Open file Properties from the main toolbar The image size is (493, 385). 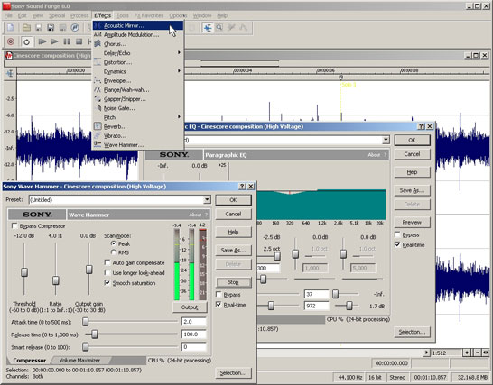coord(75,28)
